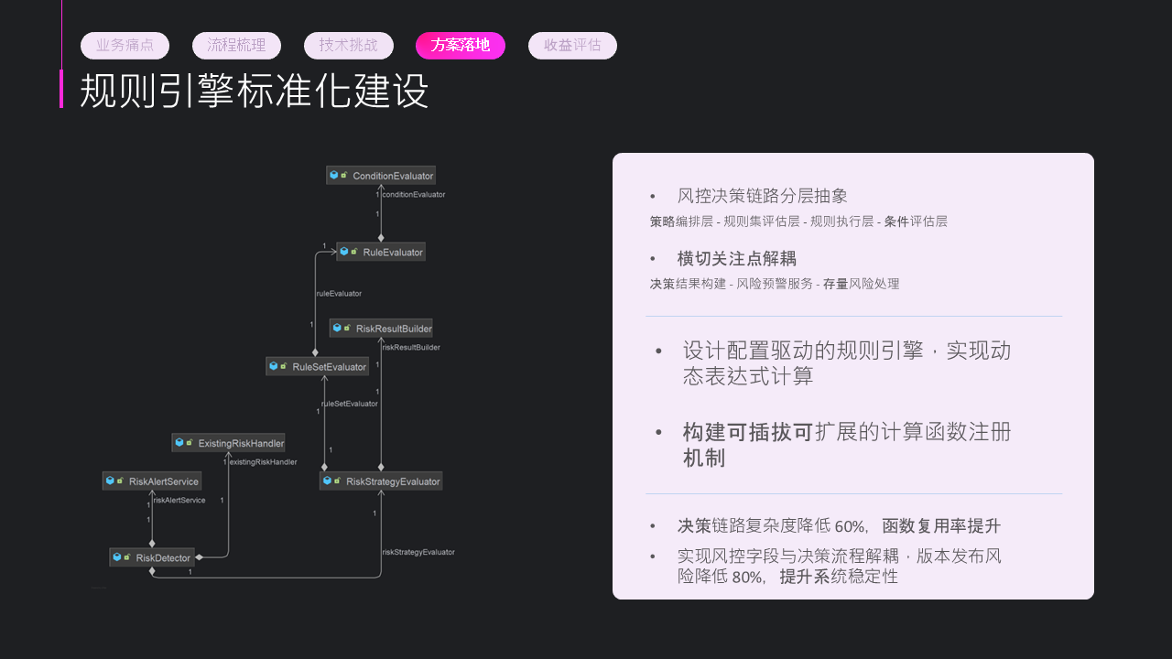Click the lowercase ruleEvaluator edge label

(x=339, y=294)
